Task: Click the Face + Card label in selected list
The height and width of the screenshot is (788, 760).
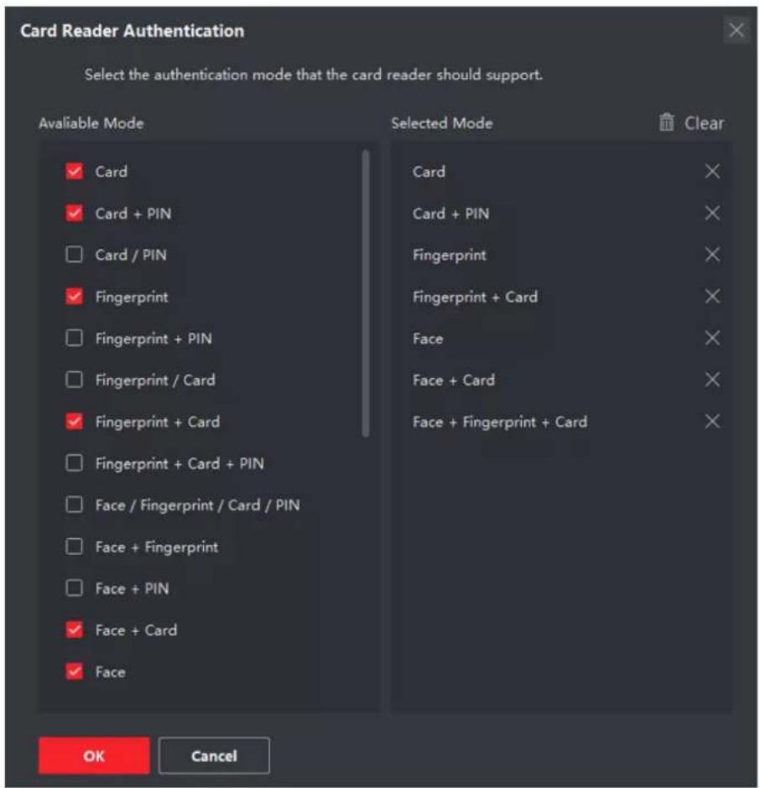Action: [x=454, y=381]
